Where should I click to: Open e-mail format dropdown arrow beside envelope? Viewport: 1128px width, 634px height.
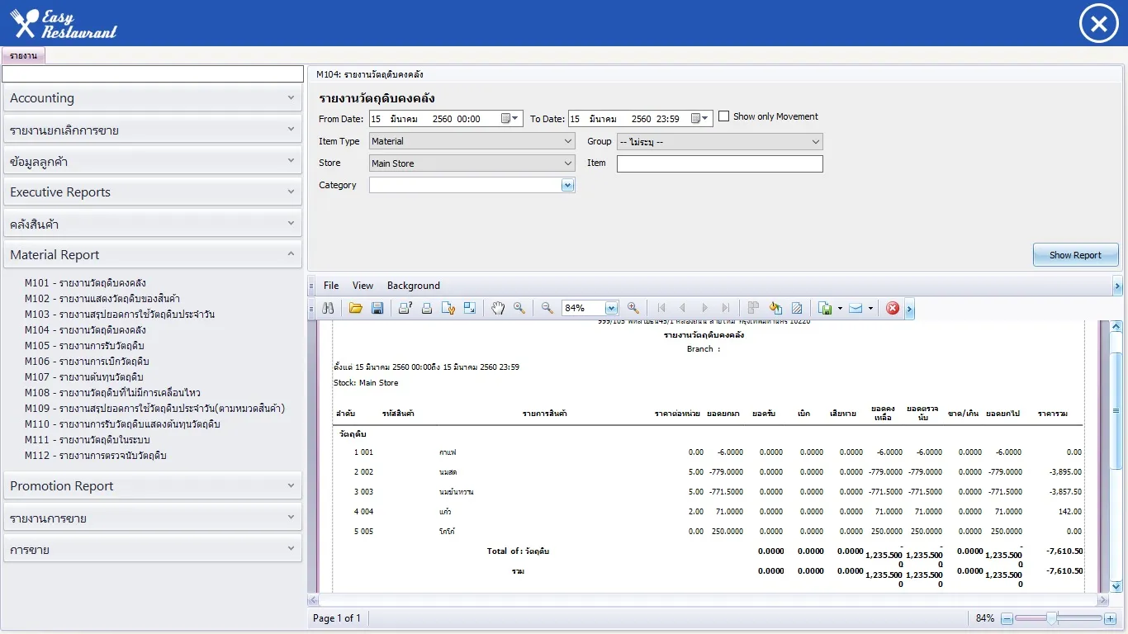tap(870, 308)
